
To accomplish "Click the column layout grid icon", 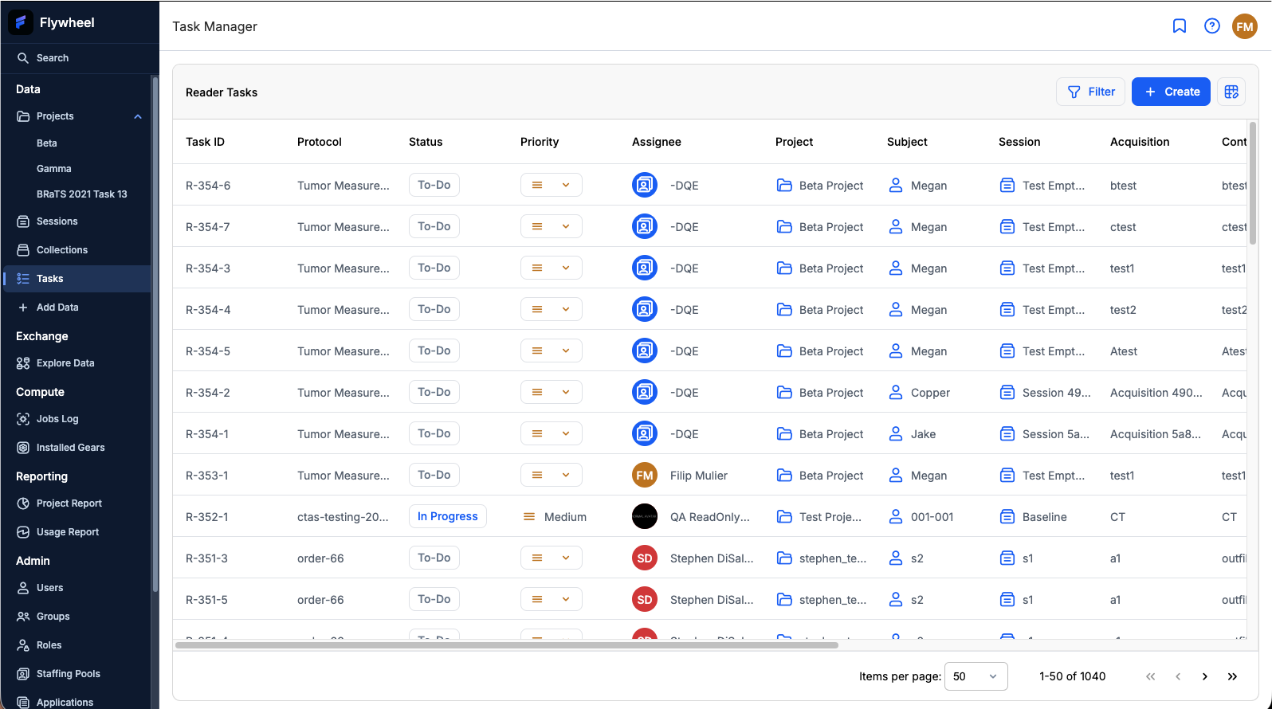I will pos(1231,92).
